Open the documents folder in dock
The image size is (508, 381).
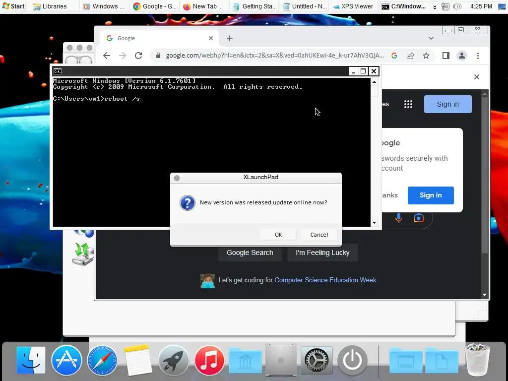[x=442, y=361]
